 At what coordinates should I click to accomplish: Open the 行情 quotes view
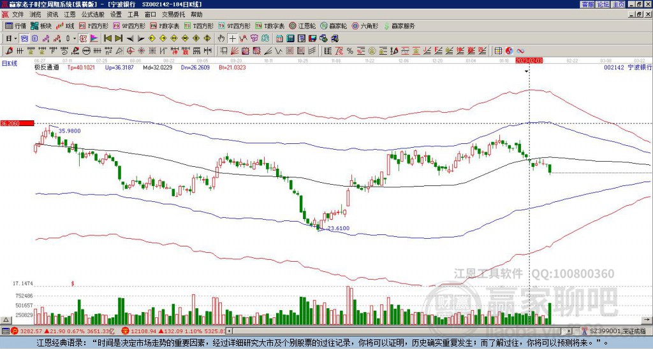(16, 26)
